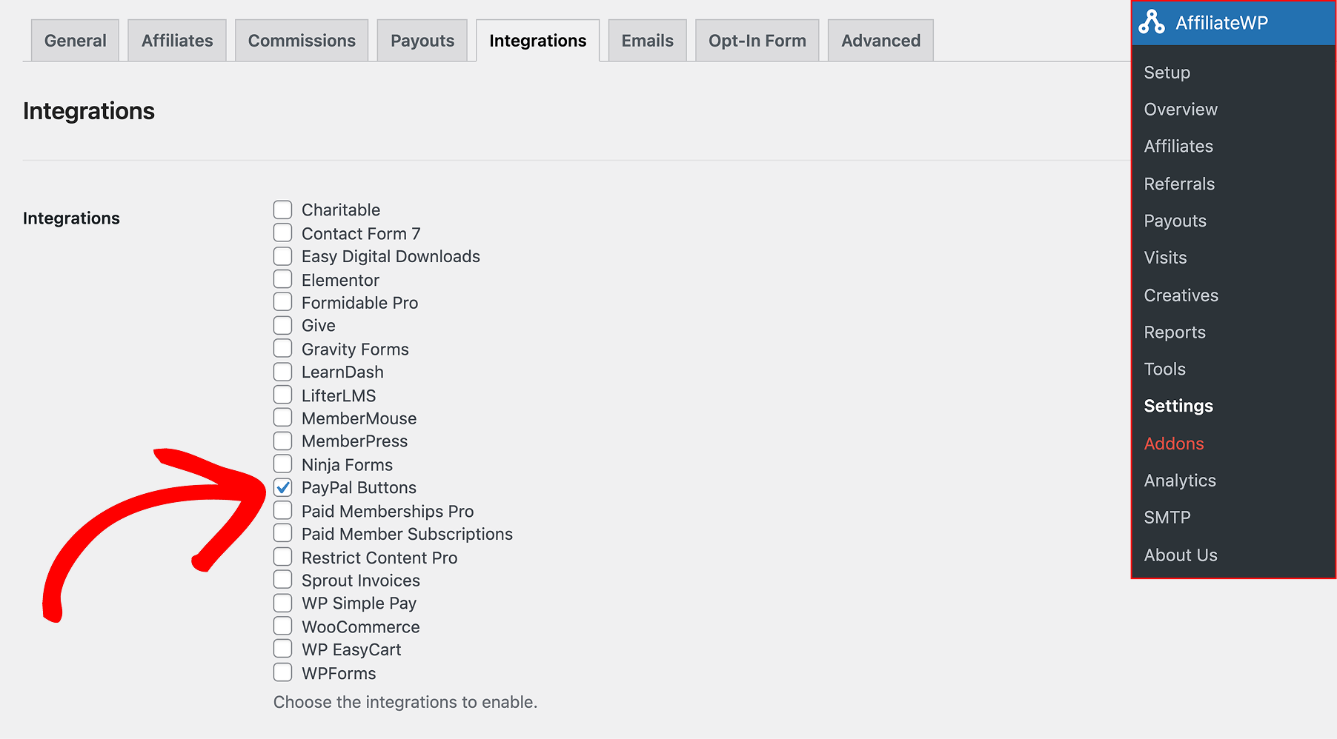Go to Referrals in the sidebar
This screenshot has width=1337, height=739.
tap(1178, 184)
